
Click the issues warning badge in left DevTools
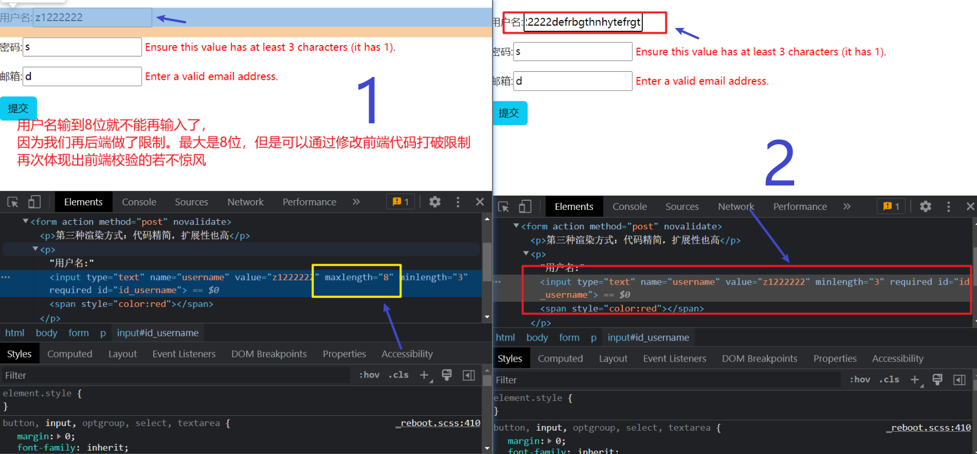pyautogui.click(x=401, y=202)
